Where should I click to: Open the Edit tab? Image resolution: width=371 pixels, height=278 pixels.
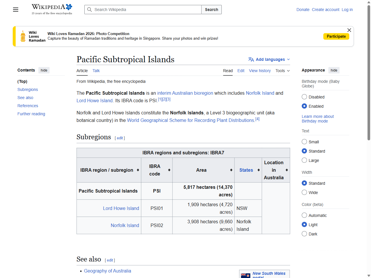pos(241,71)
